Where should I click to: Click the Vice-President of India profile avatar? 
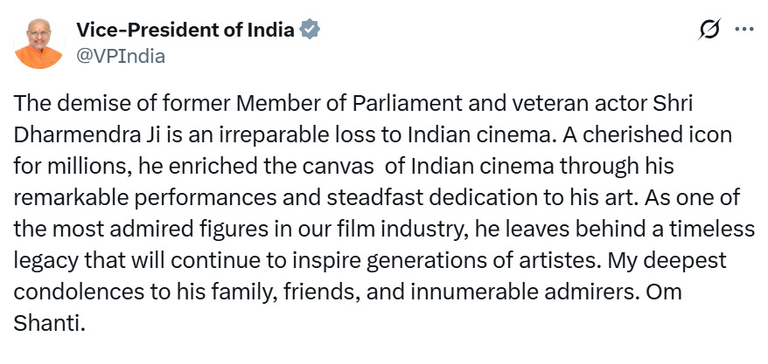coord(39,43)
